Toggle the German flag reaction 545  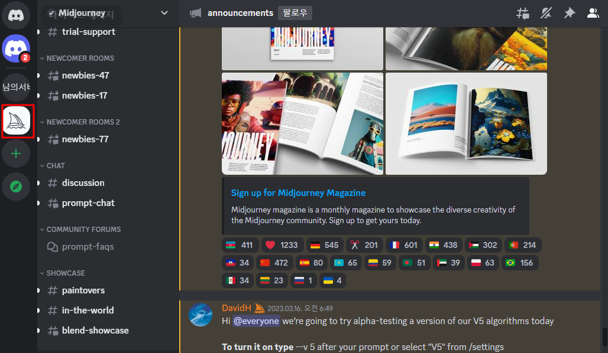click(x=325, y=245)
